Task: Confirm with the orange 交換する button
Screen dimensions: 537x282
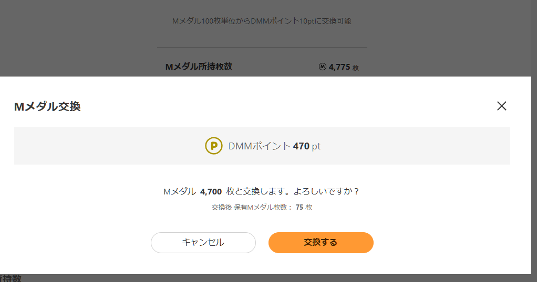Action: click(x=321, y=242)
